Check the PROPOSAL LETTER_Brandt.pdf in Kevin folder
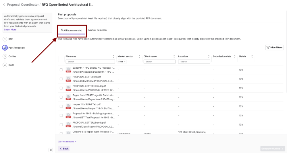287x153 pixels. click(x=61, y=88)
